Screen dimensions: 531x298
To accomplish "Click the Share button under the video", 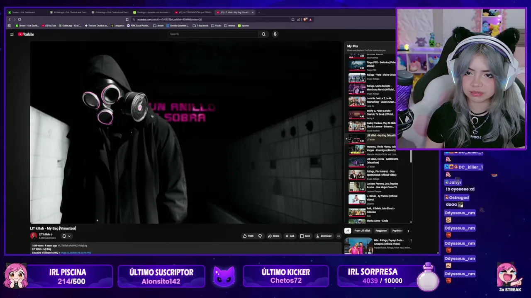I will point(274,236).
